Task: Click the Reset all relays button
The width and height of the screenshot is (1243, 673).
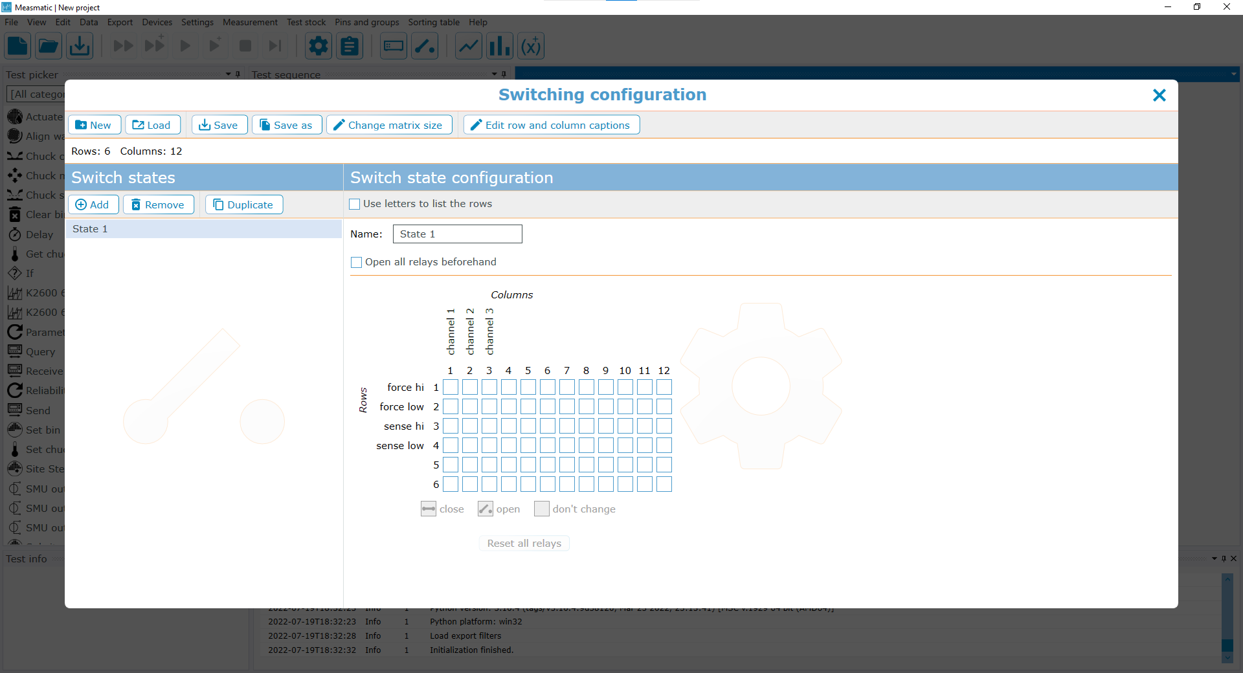Action: coord(524,544)
